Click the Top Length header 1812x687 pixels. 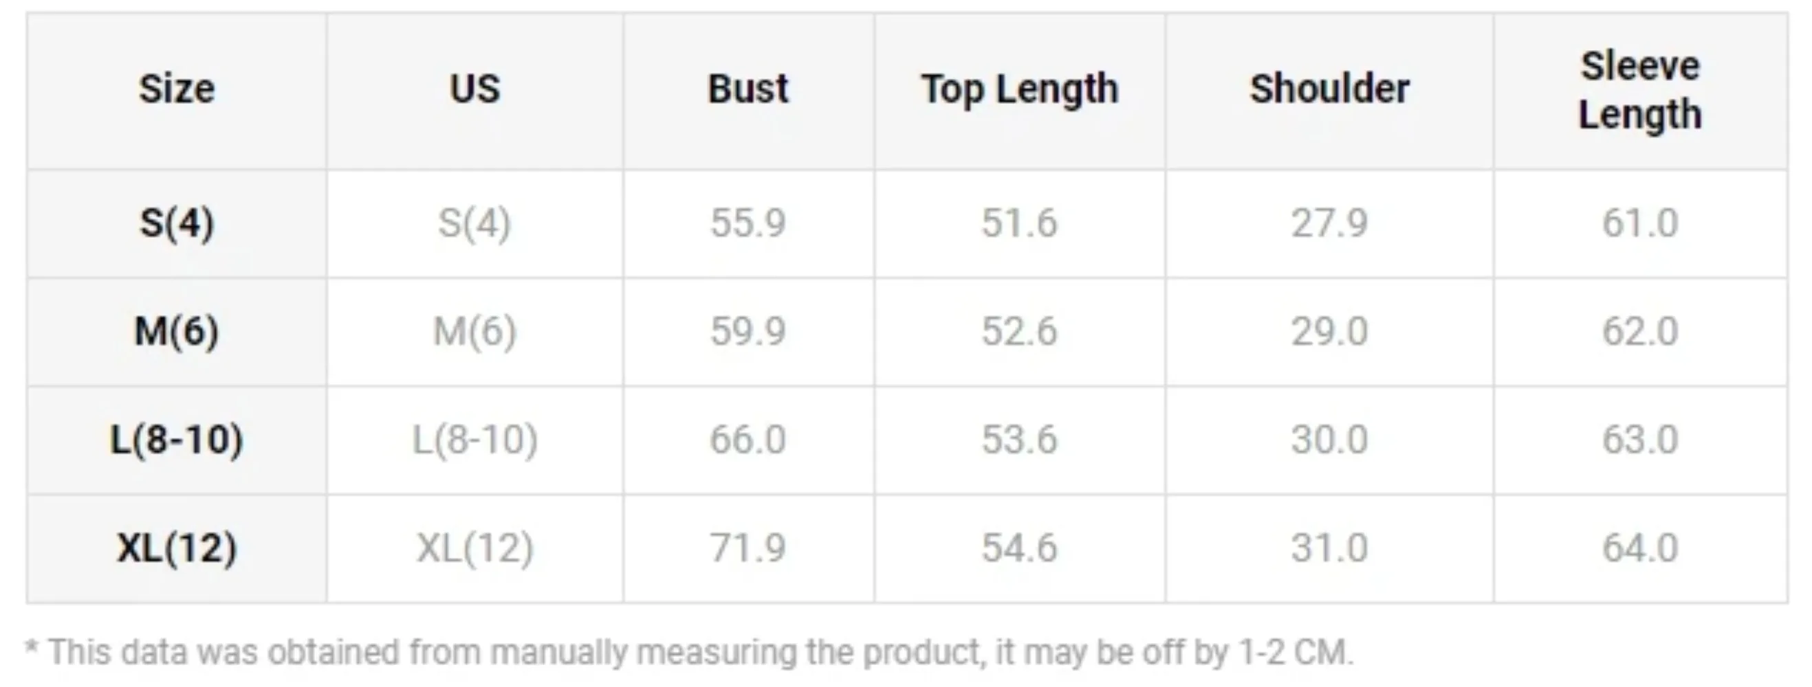(x=1019, y=89)
